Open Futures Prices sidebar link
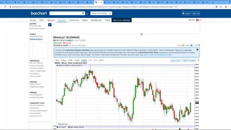Viewport: 231px width, 130px height. [x=35, y=113]
